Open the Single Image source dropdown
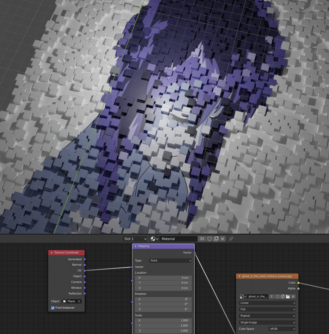329x334 pixels. click(267, 322)
